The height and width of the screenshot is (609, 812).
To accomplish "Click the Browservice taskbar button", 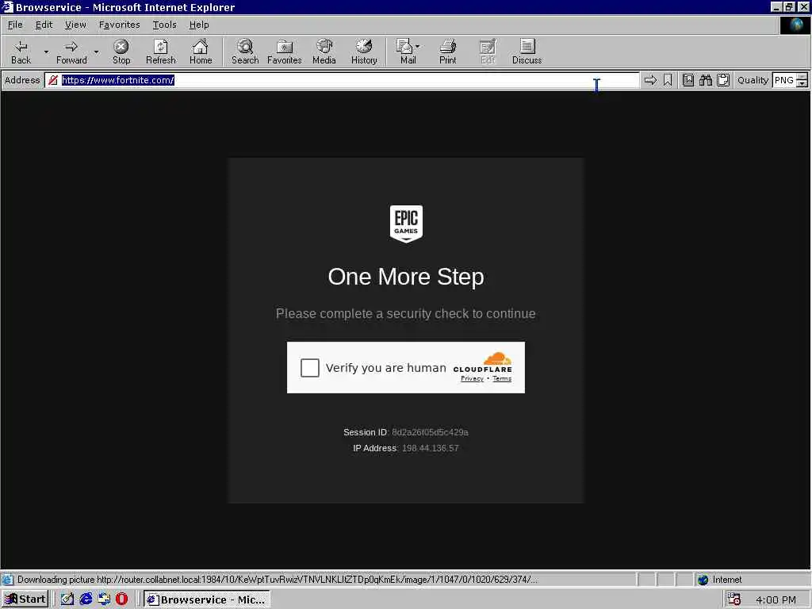I will coord(207,599).
